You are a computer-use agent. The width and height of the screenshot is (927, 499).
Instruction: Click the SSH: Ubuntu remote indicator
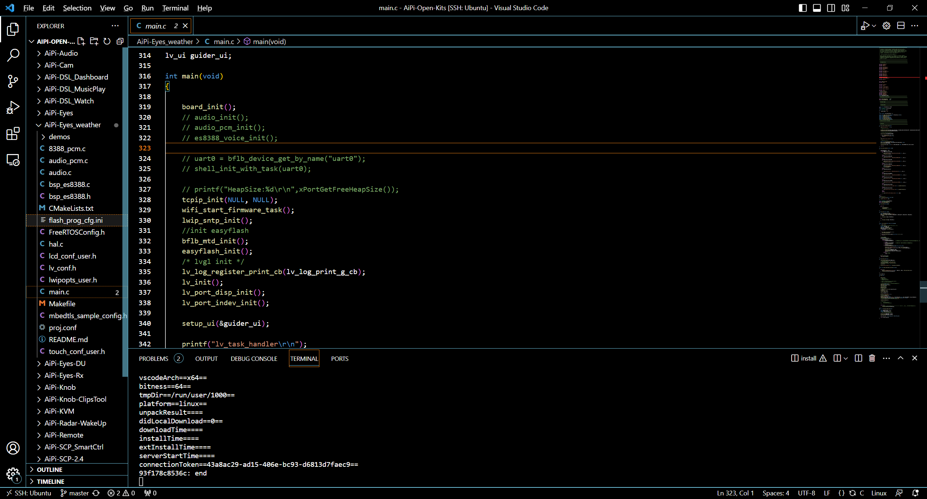point(29,493)
